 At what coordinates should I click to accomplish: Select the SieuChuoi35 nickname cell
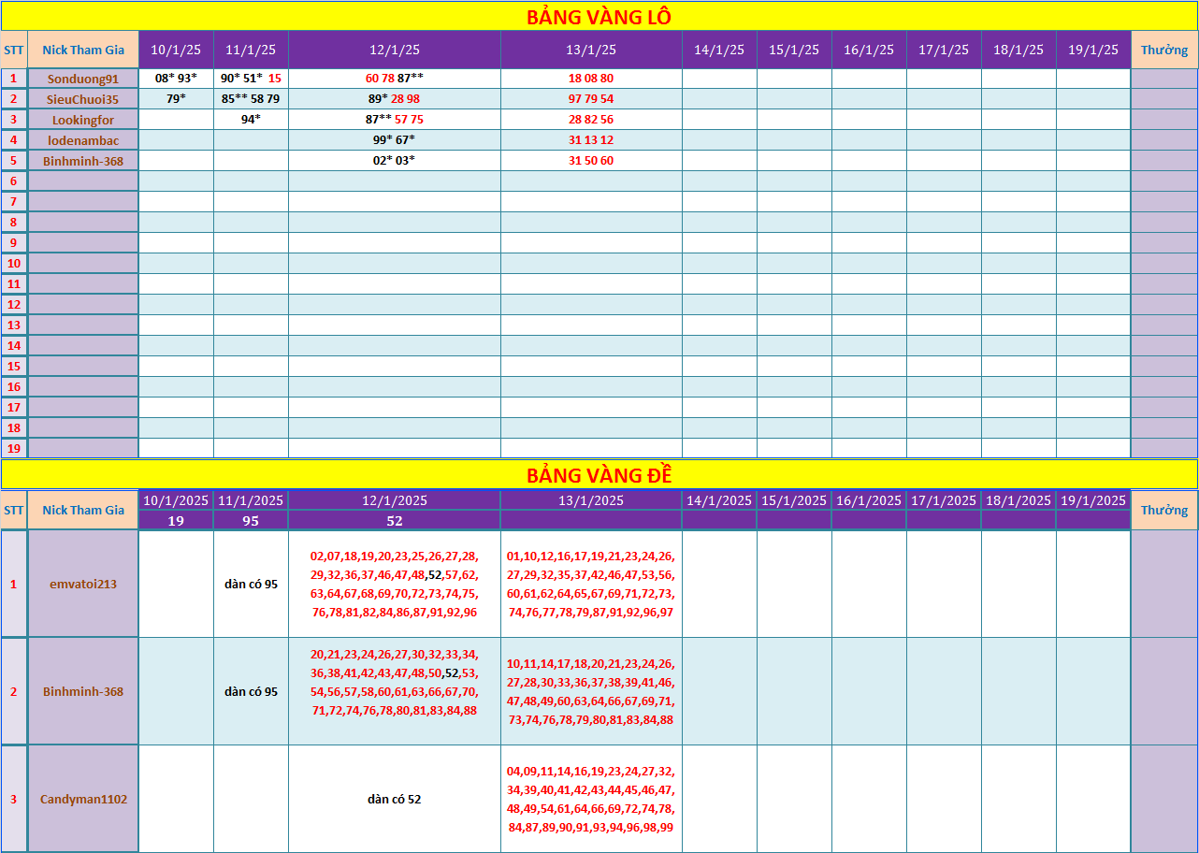click(83, 99)
